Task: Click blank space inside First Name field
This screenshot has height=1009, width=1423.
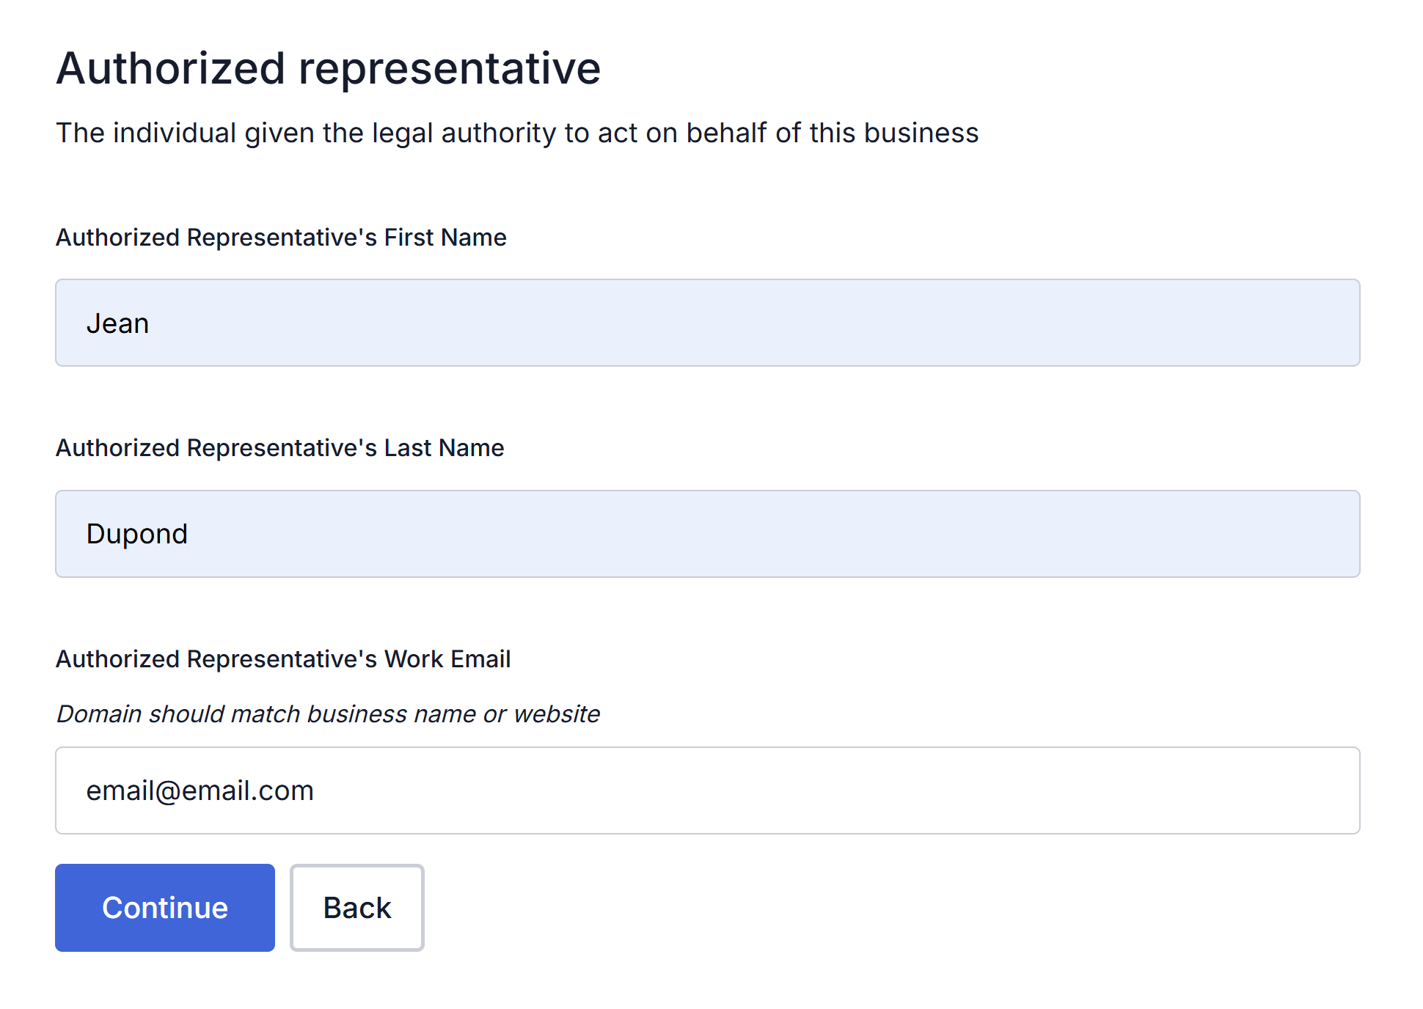Action: coord(807,323)
